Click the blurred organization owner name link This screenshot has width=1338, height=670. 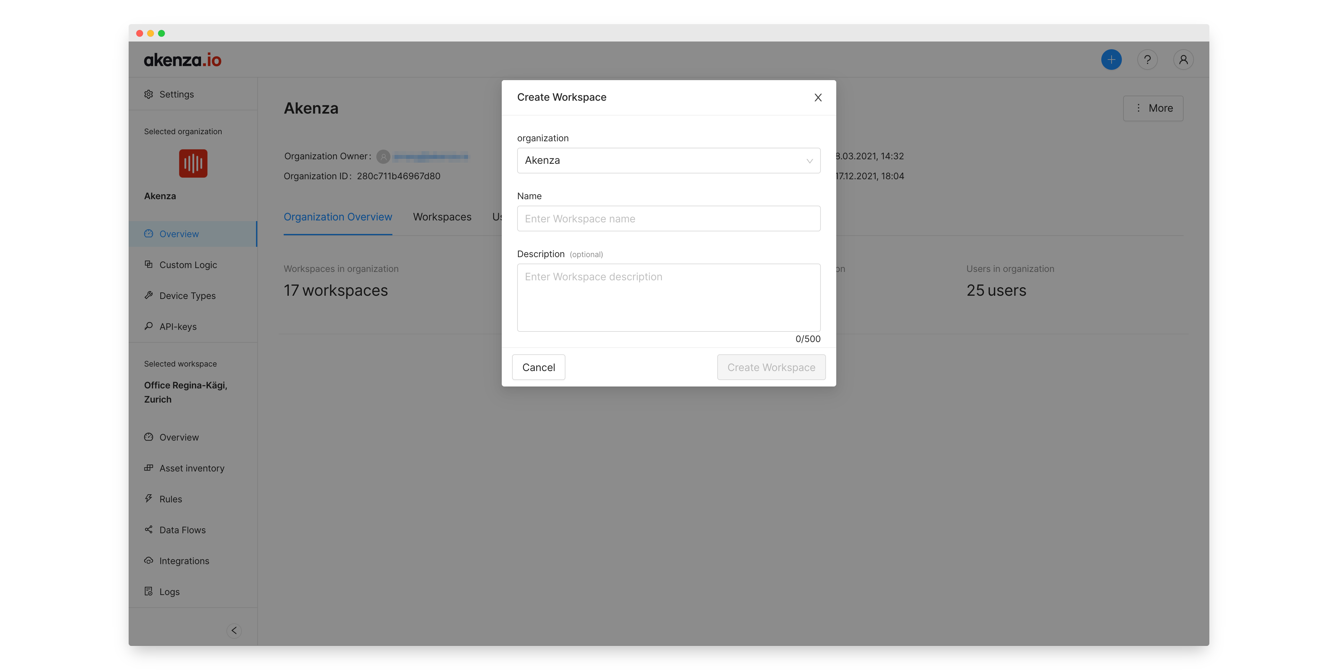(x=431, y=156)
